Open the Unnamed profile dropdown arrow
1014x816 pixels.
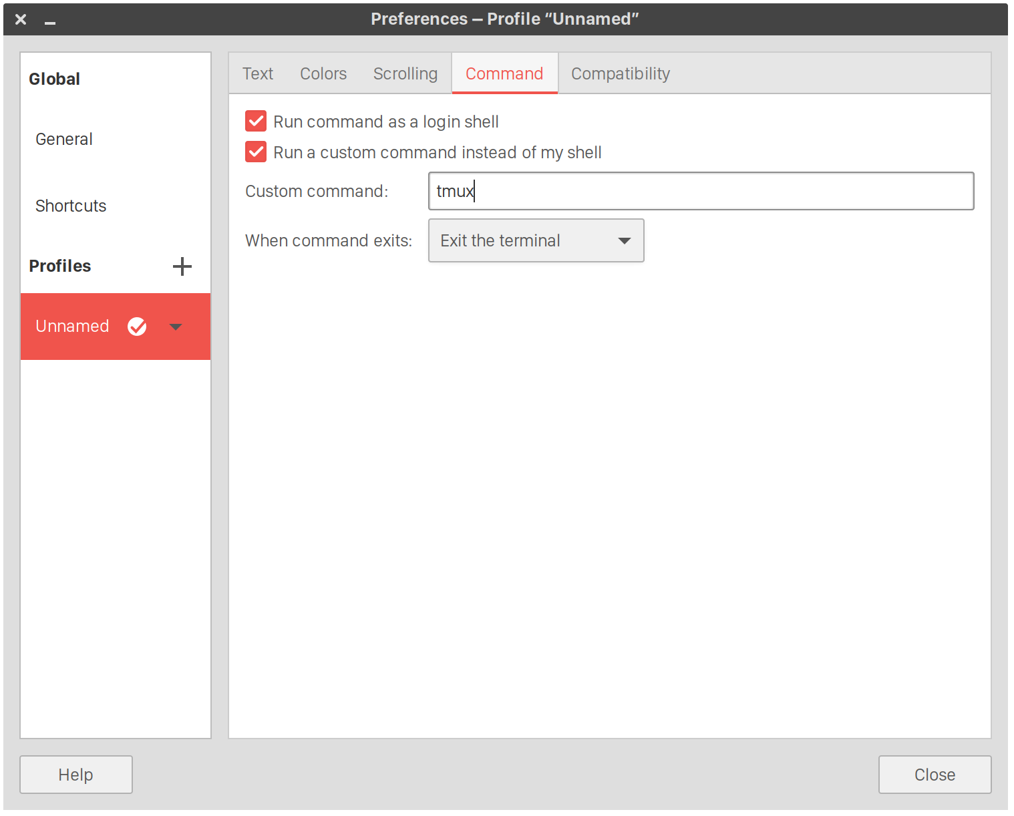click(x=176, y=327)
